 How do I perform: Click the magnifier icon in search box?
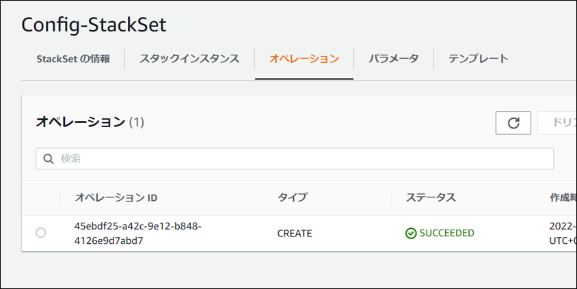click(49, 159)
